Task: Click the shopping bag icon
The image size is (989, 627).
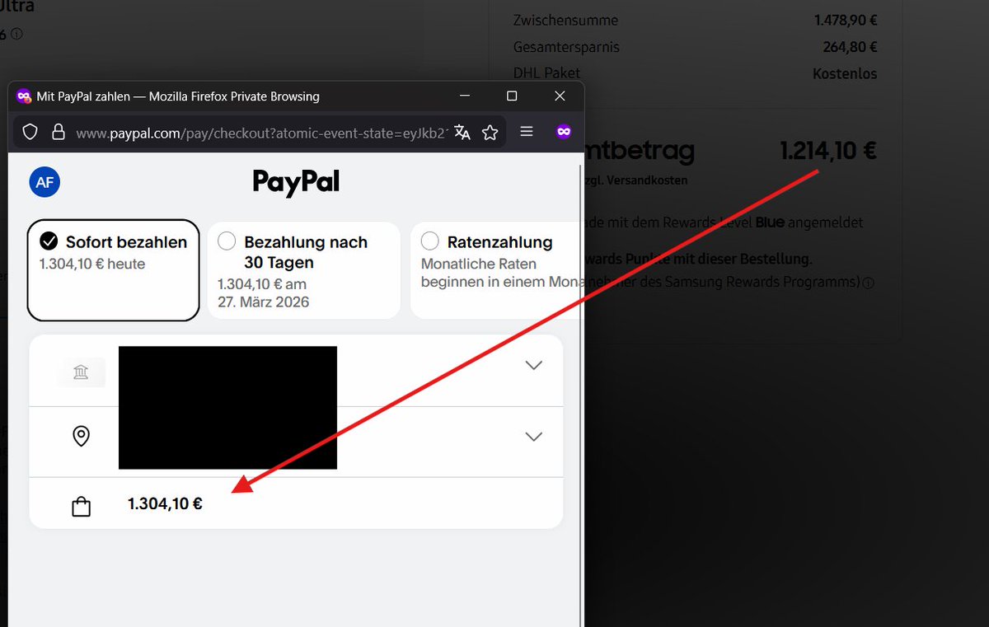Action: [81, 506]
